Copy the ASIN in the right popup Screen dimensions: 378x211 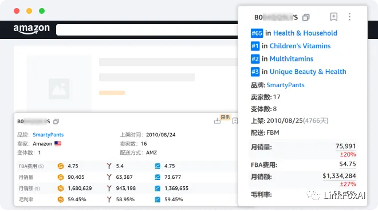[306, 17]
